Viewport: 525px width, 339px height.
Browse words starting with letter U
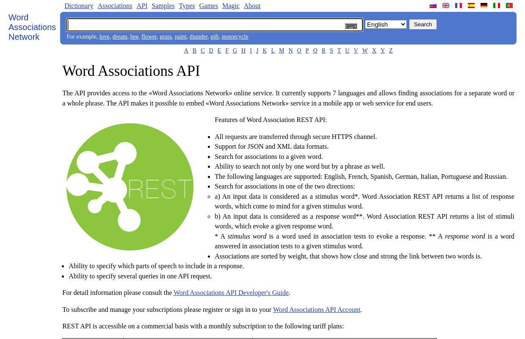point(347,51)
